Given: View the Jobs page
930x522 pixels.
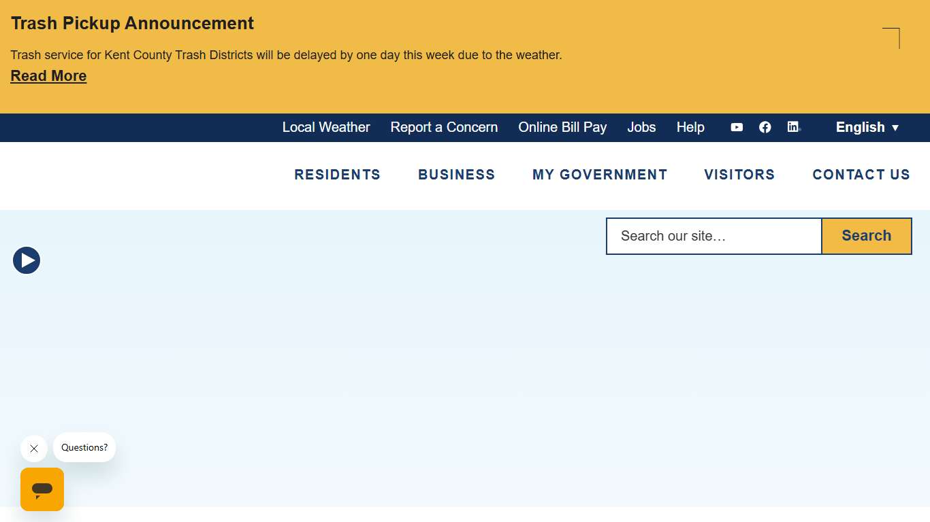Looking at the screenshot, I should tap(641, 127).
